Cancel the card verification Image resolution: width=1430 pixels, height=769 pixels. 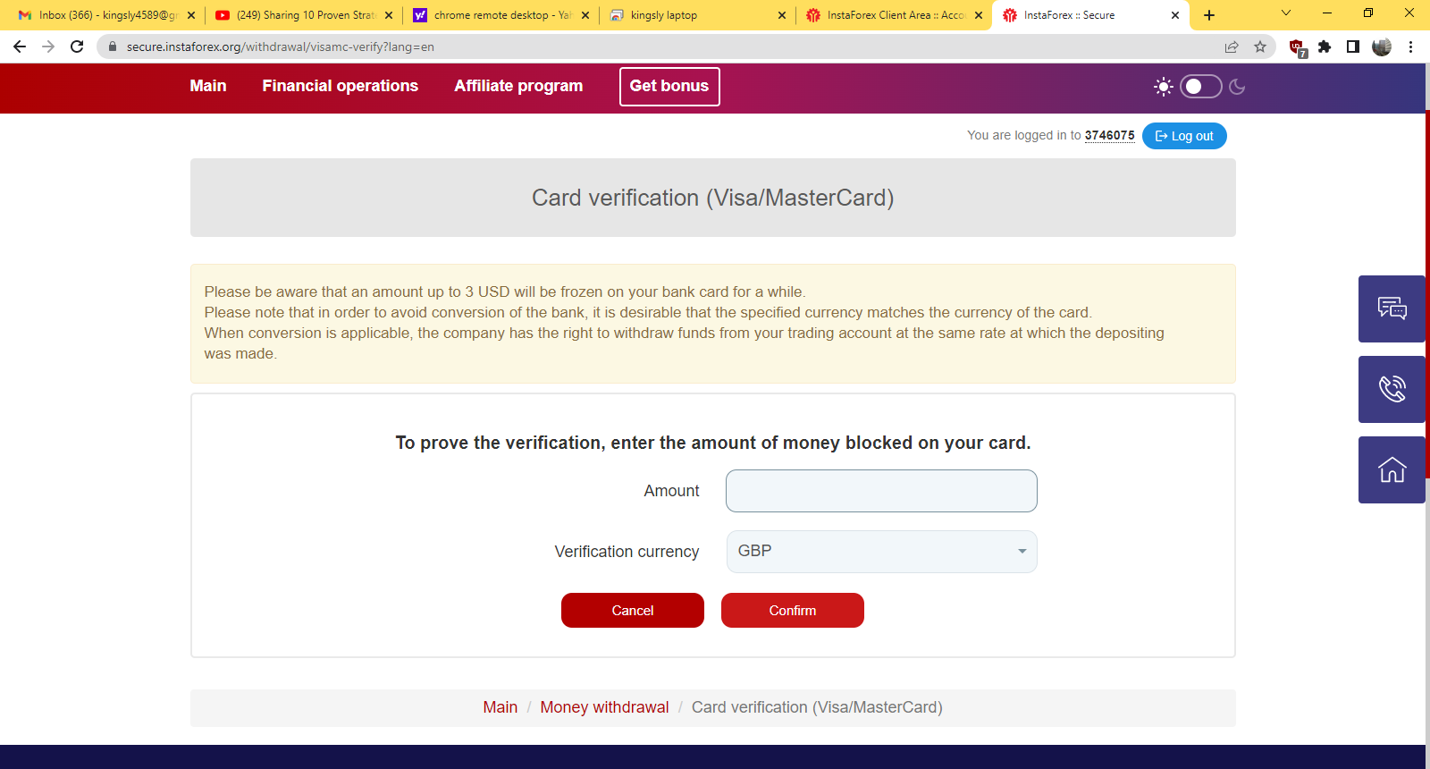633,611
